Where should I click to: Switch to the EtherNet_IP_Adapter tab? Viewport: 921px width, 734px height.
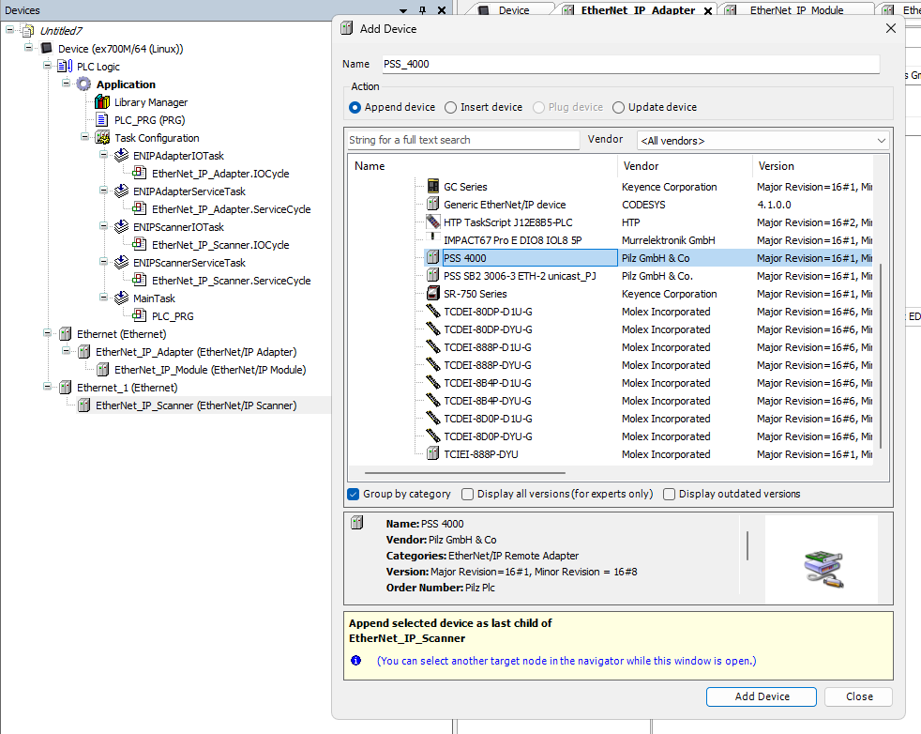[x=638, y=10]
